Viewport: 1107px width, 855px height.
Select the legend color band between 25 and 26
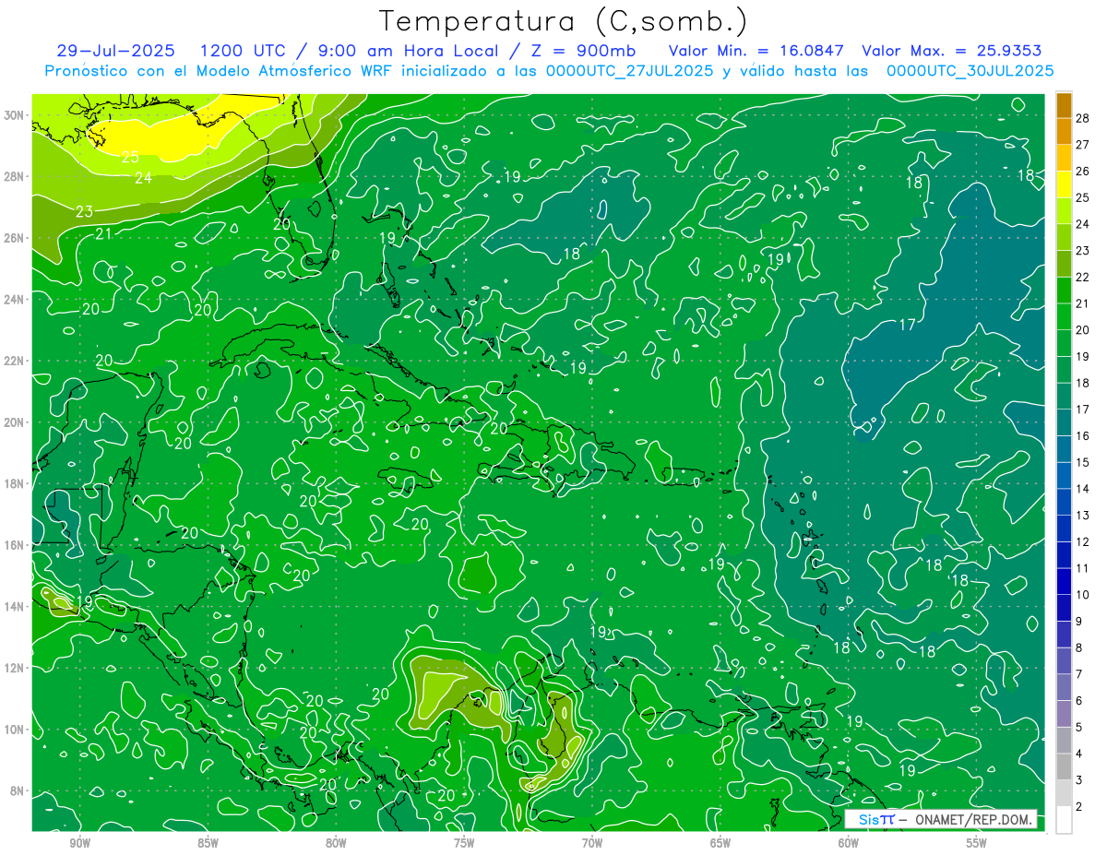tap(1064, 184)
